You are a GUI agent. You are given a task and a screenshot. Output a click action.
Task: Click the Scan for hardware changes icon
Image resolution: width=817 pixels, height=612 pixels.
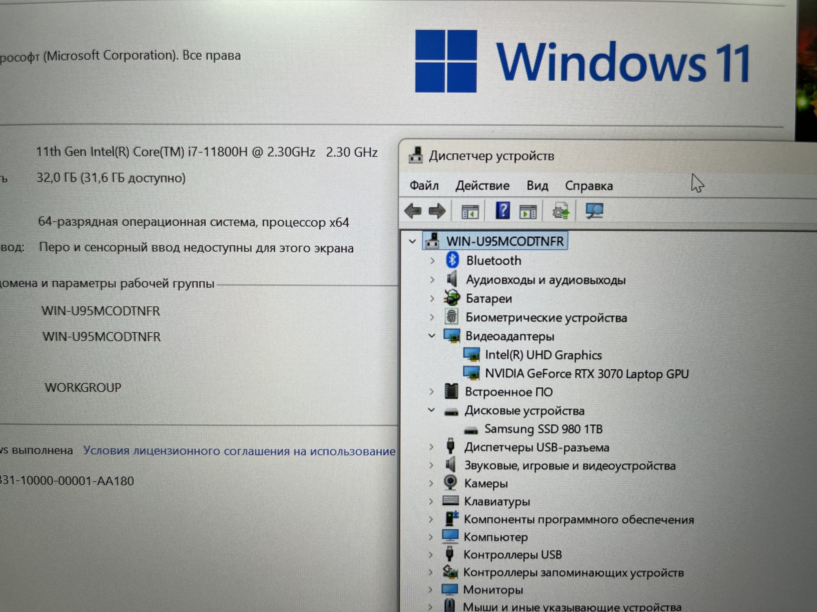[x=594, y=211]
